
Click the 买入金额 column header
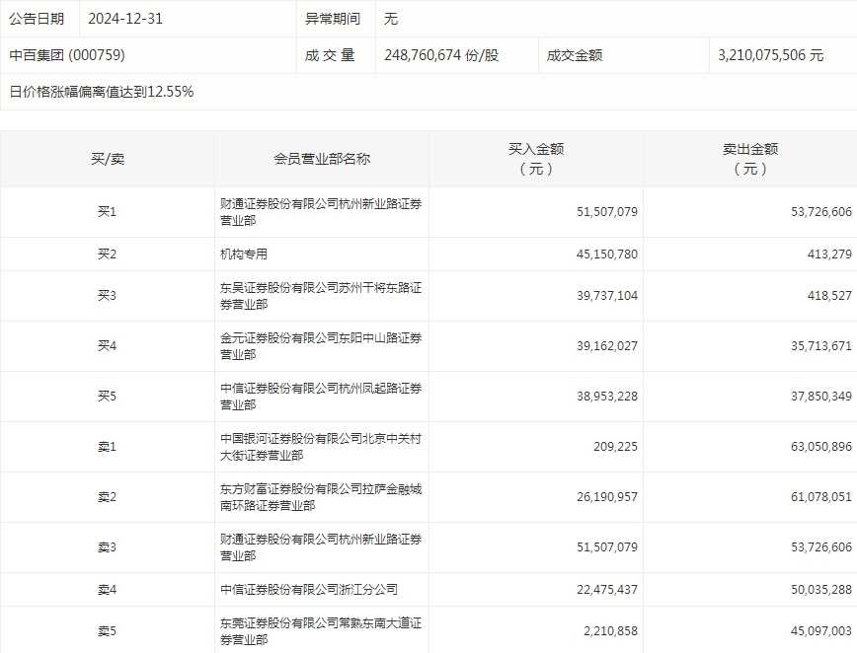tap(536, 159)
